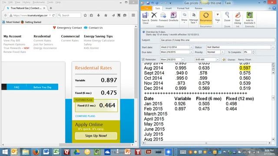The width and height of the screenshot is (278, 156).
Task: Click the Firefox bookmarks list clipboard icon
Action: point(91,16)
